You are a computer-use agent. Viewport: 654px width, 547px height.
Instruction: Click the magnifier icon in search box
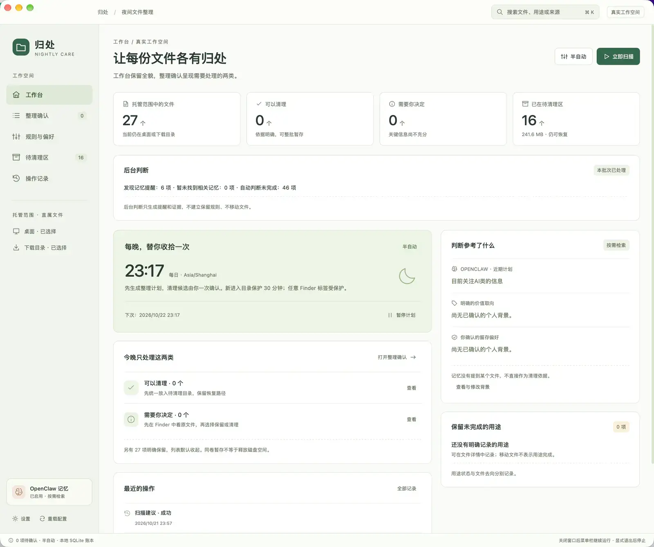point(499,12)
